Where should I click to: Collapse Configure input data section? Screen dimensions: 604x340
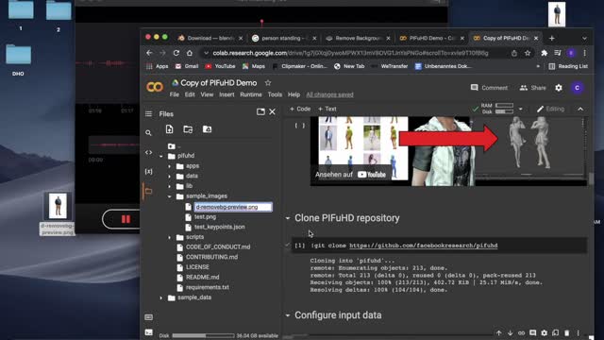point(287,315)
